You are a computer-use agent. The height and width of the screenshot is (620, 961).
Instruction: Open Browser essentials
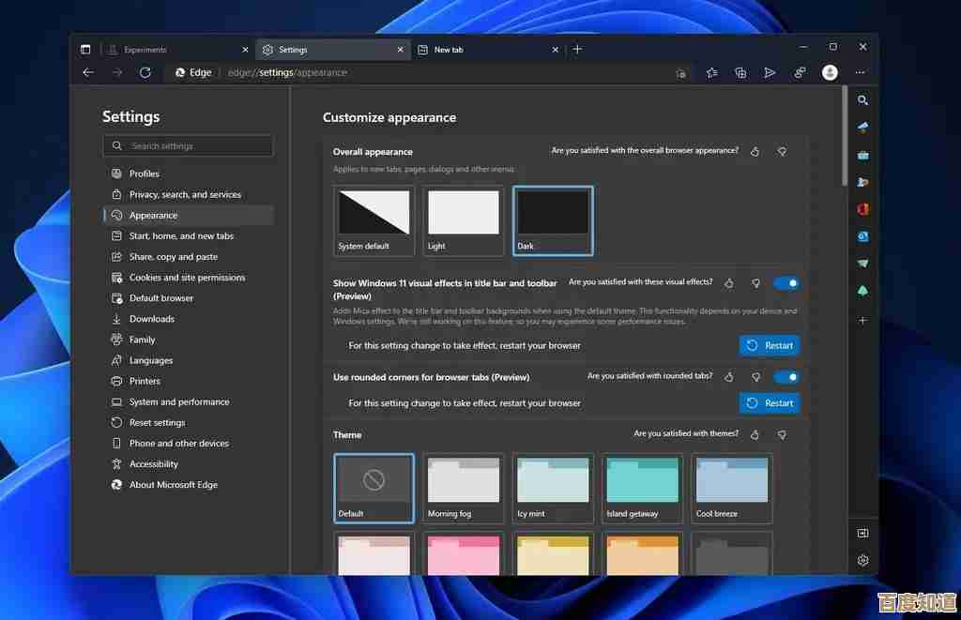point(800,72)
